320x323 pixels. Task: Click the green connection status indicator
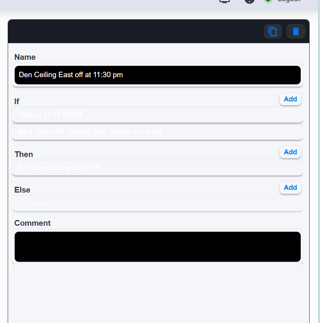[x=268, y=1]
